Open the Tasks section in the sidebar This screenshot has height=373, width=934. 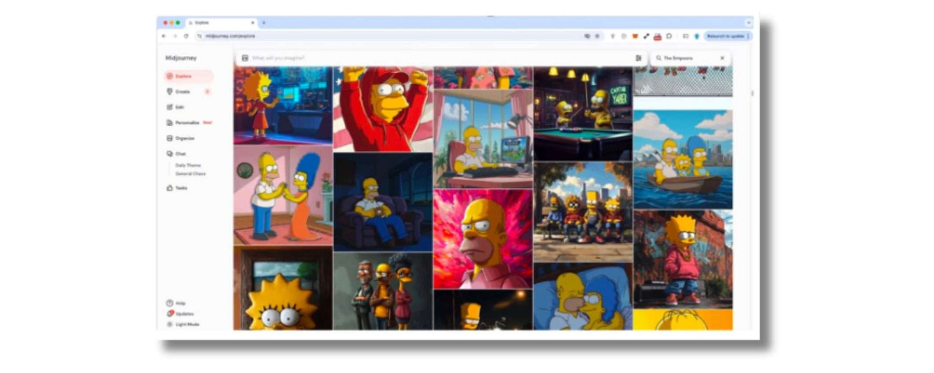(x=181, y=188)
